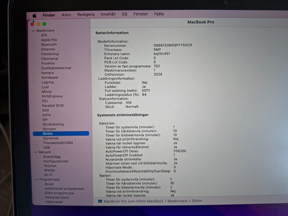The width and height of the screenshot is (288, 216).
Task: Select NVMExpress in the sidebar
Action: tap(52, 96)
